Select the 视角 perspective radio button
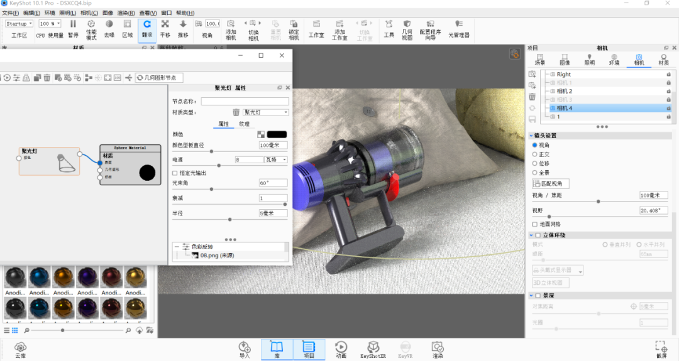The height and width of the screenshot is (361, 679). tap(535, 145)
